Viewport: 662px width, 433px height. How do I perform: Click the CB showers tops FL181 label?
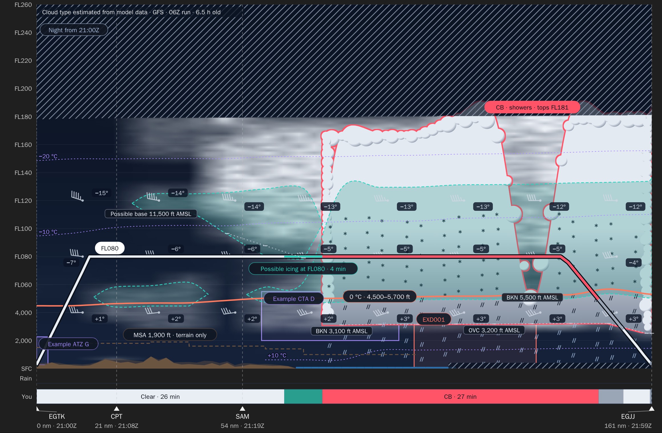coord(532,108)
